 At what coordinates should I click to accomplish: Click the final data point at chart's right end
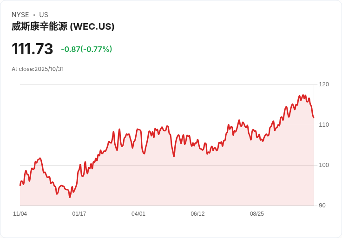coord(314,117)
